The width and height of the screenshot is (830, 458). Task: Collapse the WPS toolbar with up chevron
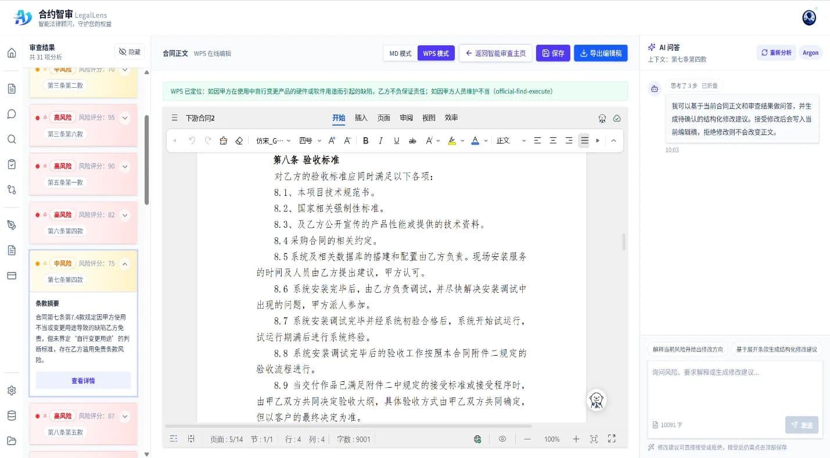tap(613, 141)
